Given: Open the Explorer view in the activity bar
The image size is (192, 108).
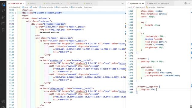Looking at the screenshot, I should coord(3,5).
